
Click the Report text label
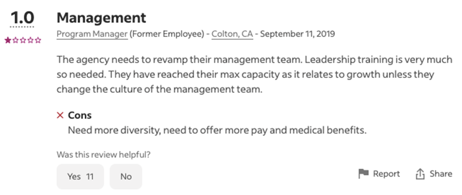coord(386,174)
